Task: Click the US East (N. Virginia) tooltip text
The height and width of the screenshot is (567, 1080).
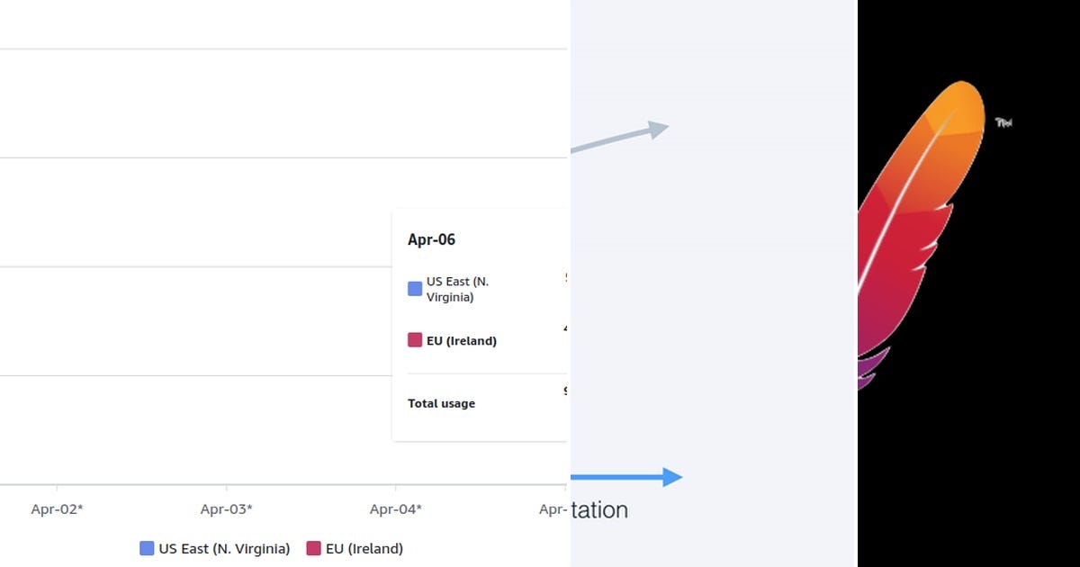Action: click(457, 289)
